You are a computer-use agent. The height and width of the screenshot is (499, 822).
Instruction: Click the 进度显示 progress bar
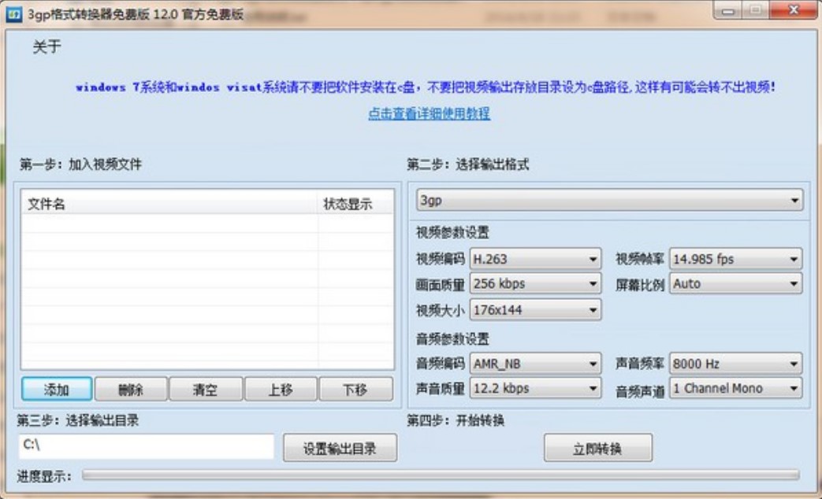pos(441,475)
